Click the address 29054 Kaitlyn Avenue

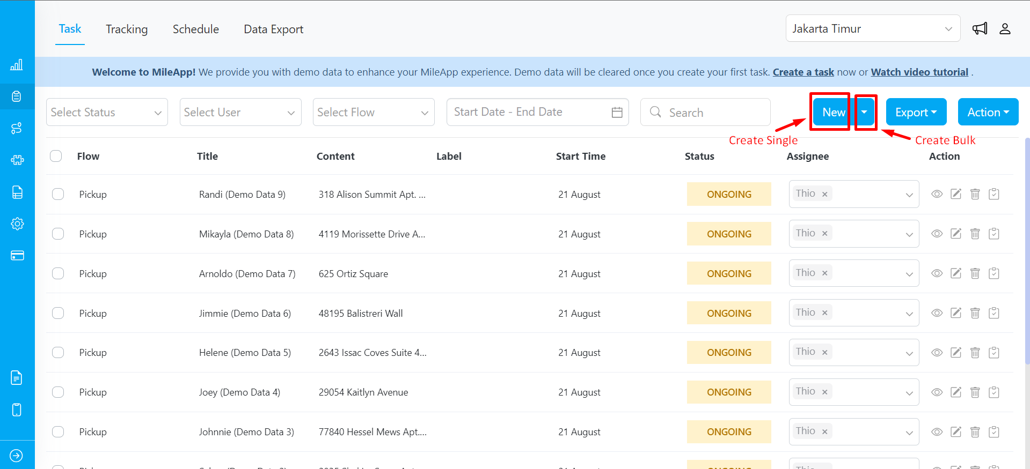pyautogui.click(x=363, y=392)
